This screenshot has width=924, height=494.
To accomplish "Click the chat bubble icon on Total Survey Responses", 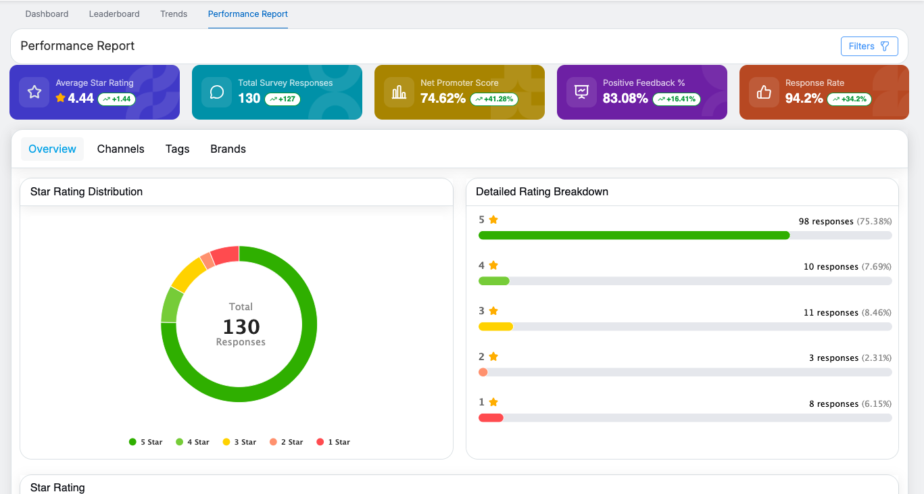I will 216,92.
